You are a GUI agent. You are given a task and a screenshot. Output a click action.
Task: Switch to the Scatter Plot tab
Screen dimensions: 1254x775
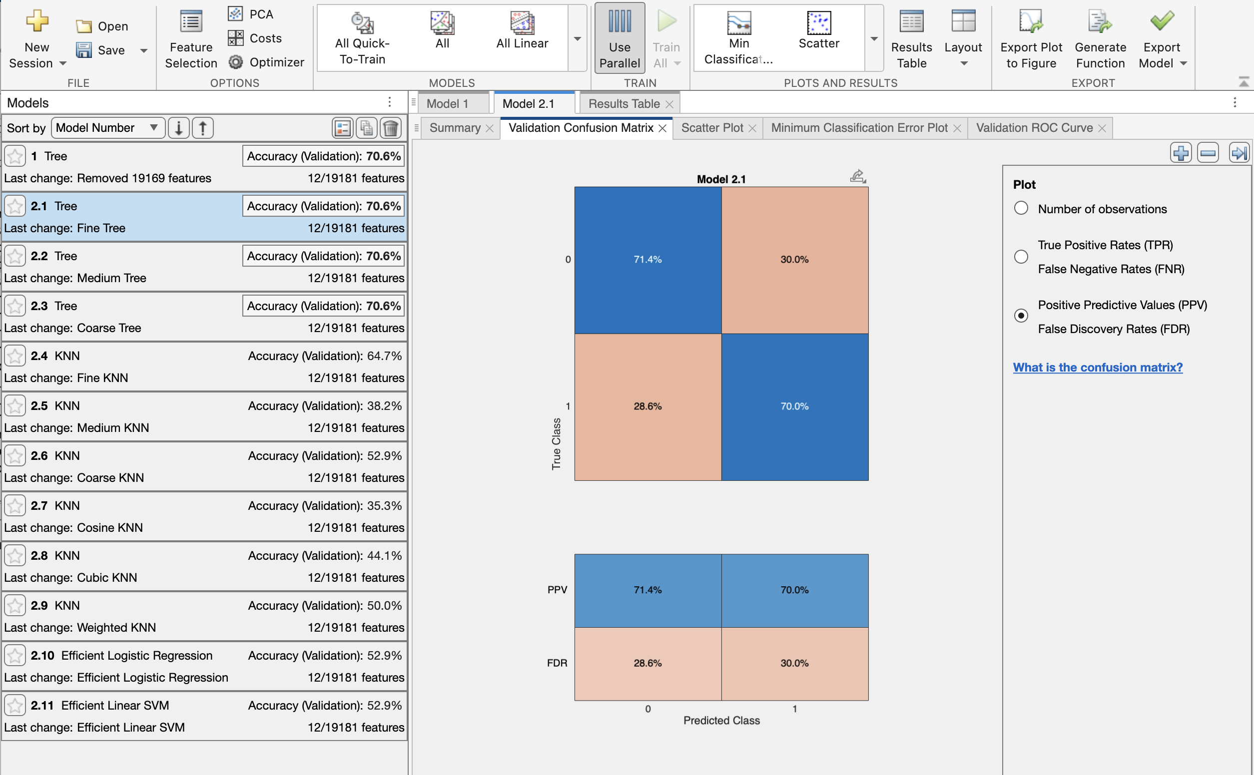click(x=711, y=128)
